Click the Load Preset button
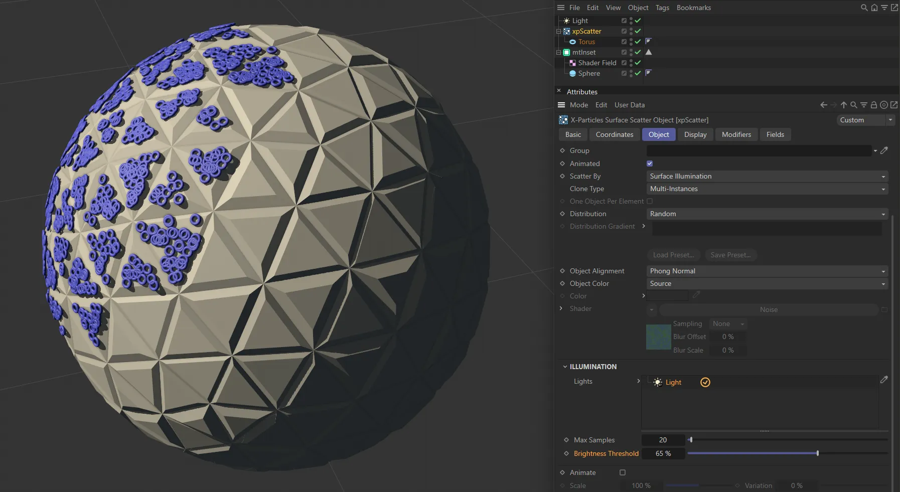The width and height of the screenshot is (900, 492). [x=673, y=255]
